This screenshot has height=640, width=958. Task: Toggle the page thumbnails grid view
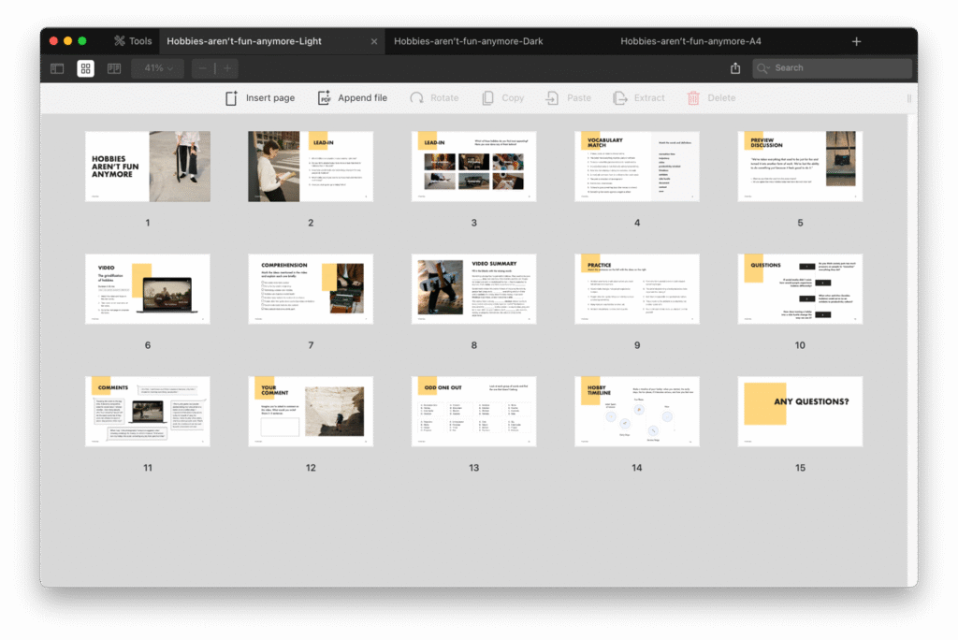click(85, 68)
